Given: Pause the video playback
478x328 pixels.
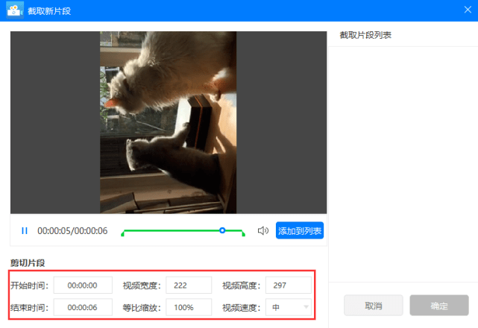Looking at the screenshot, I should (25, 231).
